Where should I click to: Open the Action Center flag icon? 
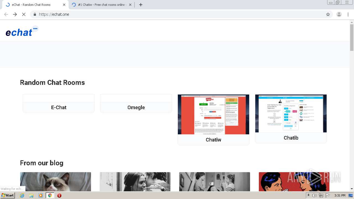(x=328, y=195)
